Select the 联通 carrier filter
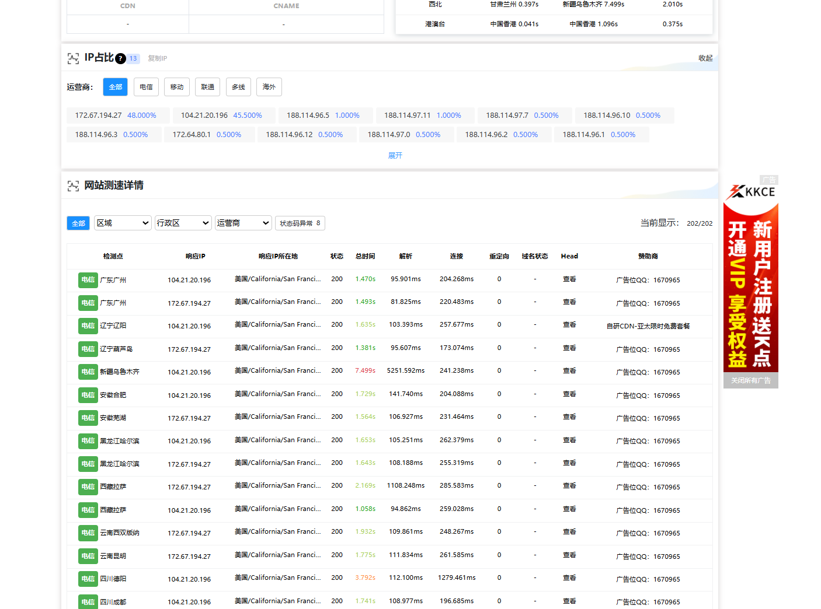Screen dimensions: 821x609 pos(207,87)
